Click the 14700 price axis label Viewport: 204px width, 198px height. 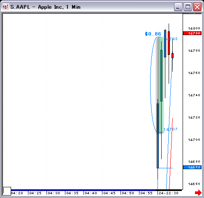194,140
